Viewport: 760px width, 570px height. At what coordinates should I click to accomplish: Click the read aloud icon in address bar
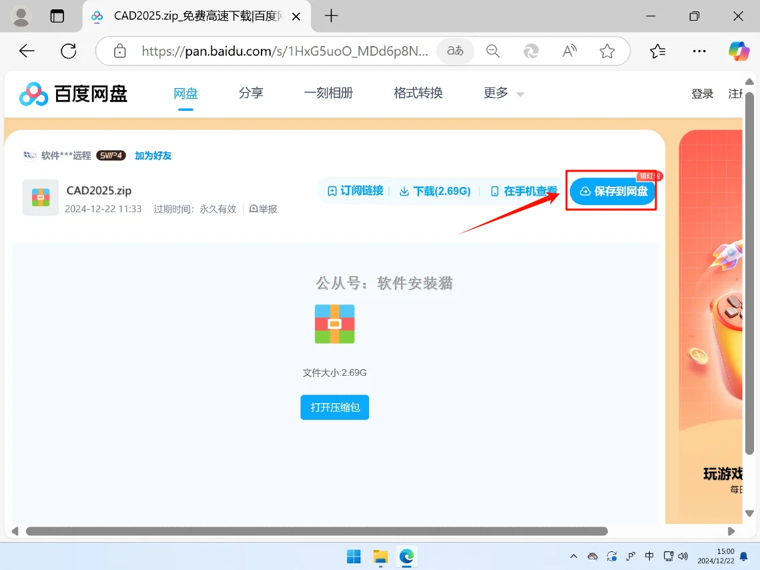[568, 51]
